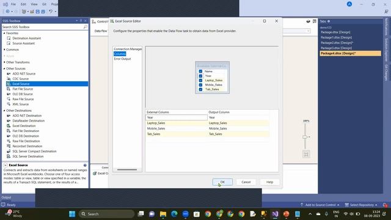The height and width of the screenshot is (220, 391).
Task: Click the Laptop_Sales output column cell
Action: (x=238, y=123)
